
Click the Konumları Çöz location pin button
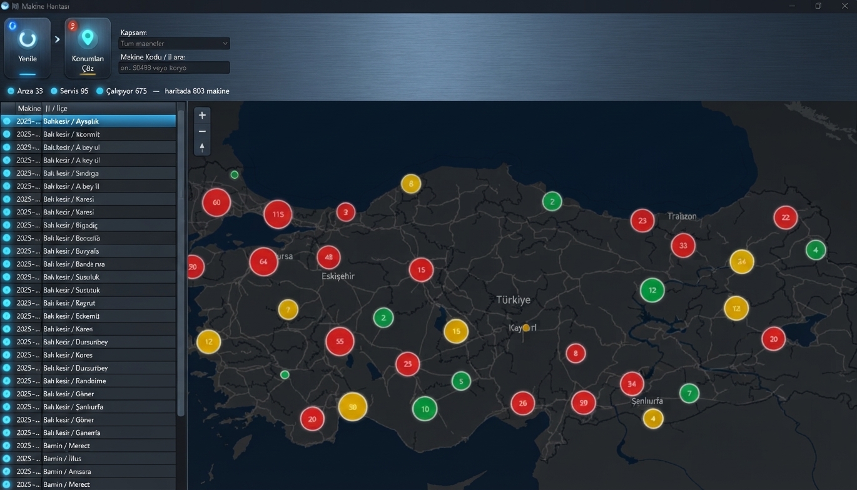88,47
